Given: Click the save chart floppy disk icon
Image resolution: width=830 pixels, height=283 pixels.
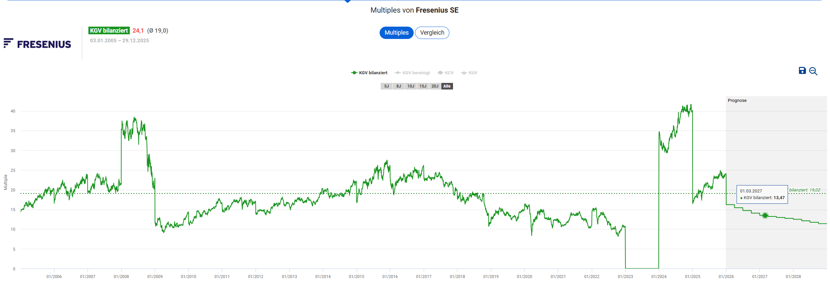Looking at the screenshot, I should [802, 71].
